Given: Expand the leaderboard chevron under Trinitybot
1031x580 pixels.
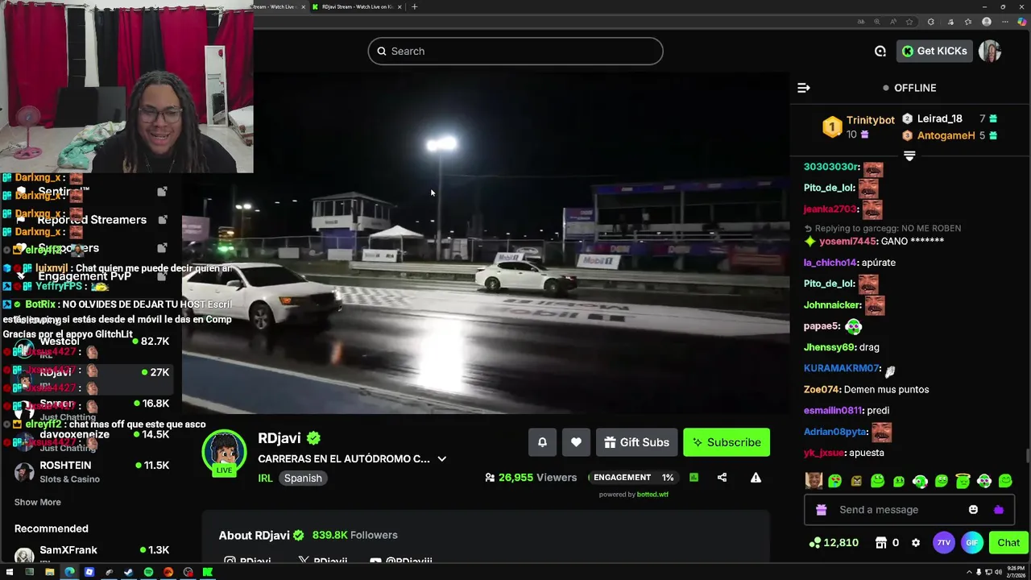Looking at the screenshot, I should click(x=909, y=155).
